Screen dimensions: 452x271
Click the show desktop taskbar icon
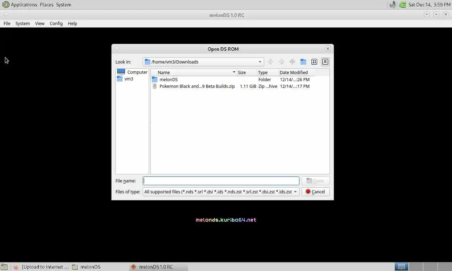click(4, 267)
